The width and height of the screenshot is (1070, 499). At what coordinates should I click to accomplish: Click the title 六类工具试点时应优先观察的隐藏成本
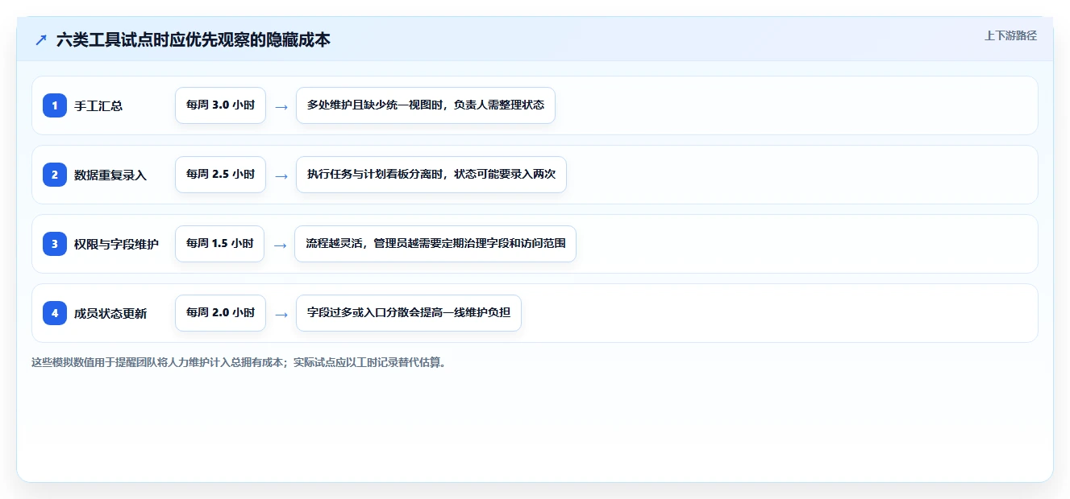click(194, 39)
